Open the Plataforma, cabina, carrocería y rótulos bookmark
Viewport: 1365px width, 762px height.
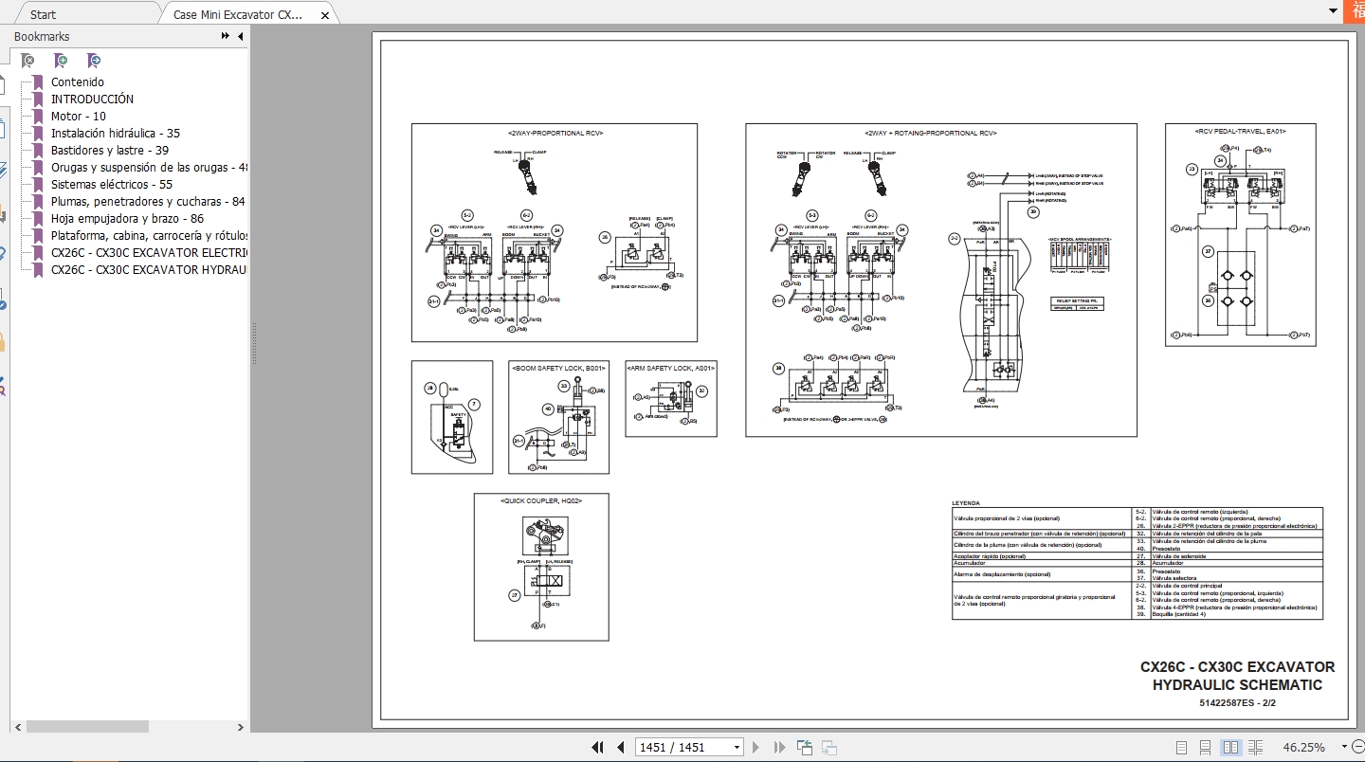(x=149, y=236)
